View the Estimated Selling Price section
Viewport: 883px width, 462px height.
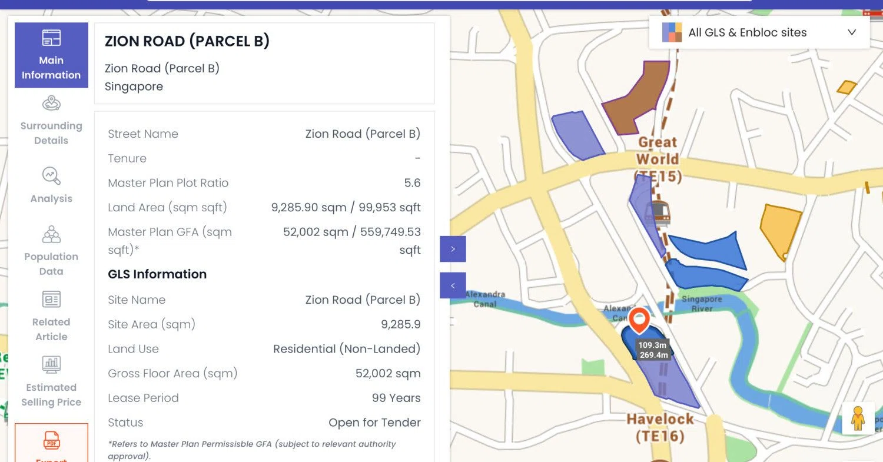point(51,381)
